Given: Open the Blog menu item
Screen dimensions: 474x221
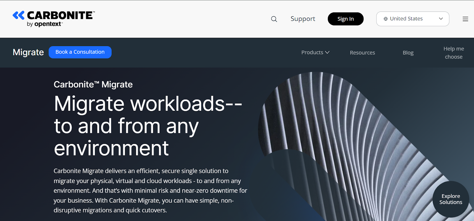Looking at the screenshot, I should tap(408, 53).
